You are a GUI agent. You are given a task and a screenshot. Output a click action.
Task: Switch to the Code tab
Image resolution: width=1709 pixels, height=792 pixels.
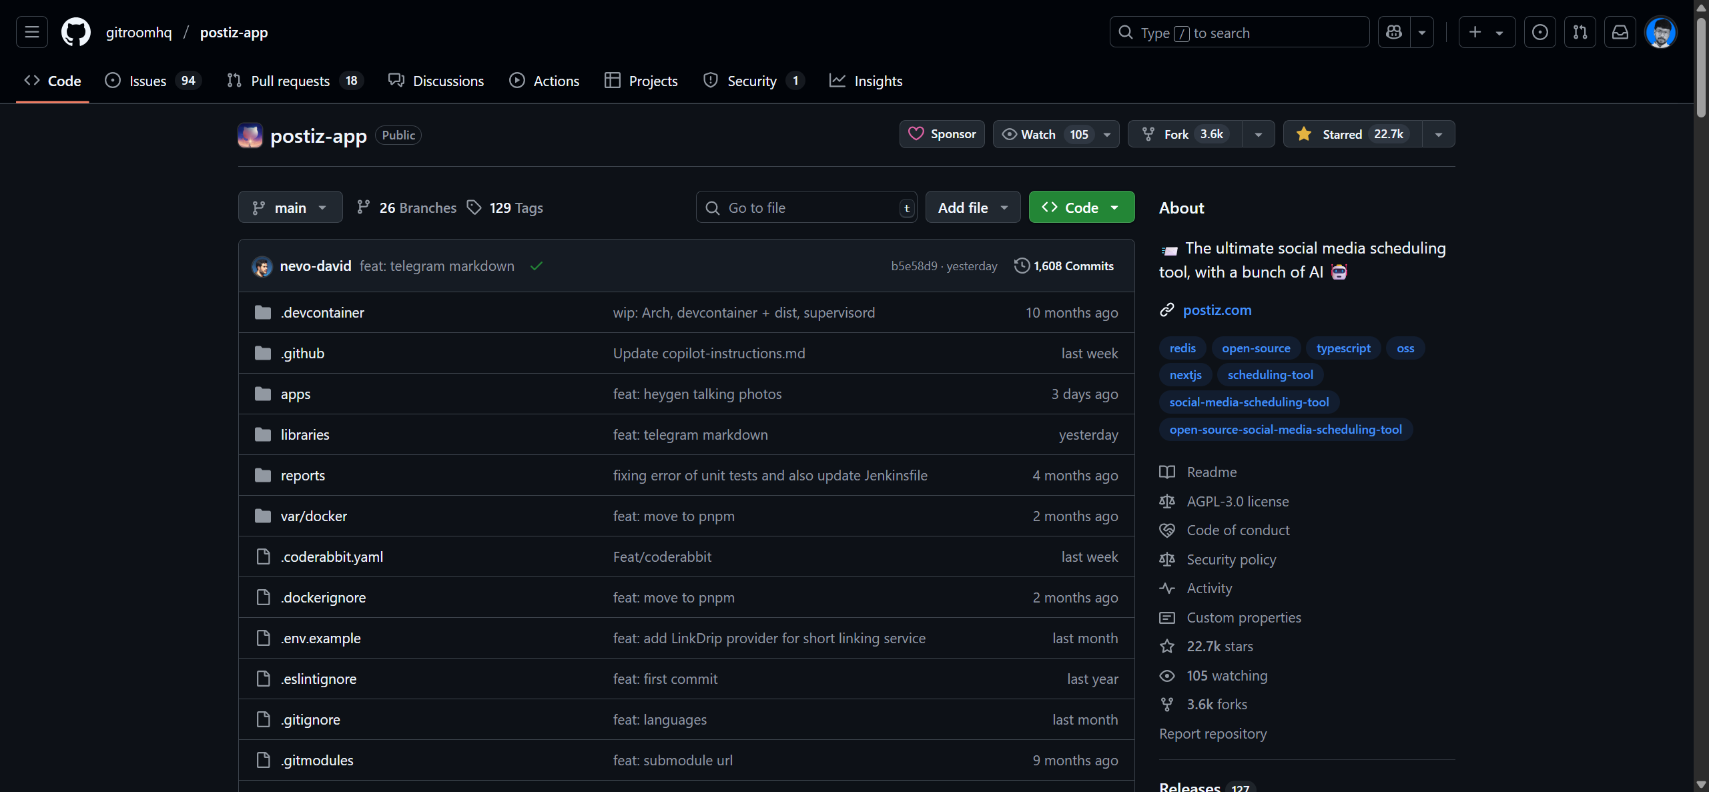[x=53, y=81]
